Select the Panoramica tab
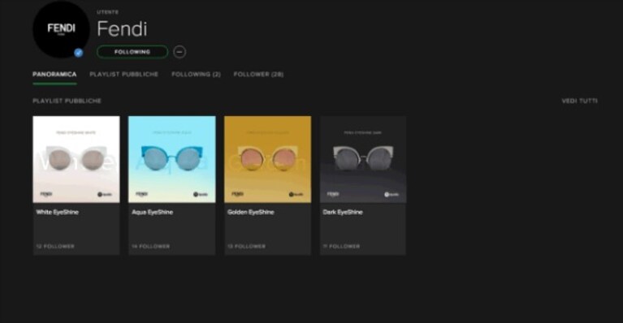 pyautogui.click(x=54, y=74)
